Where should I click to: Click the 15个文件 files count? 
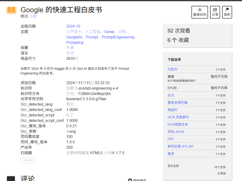(x=220, y=167)
